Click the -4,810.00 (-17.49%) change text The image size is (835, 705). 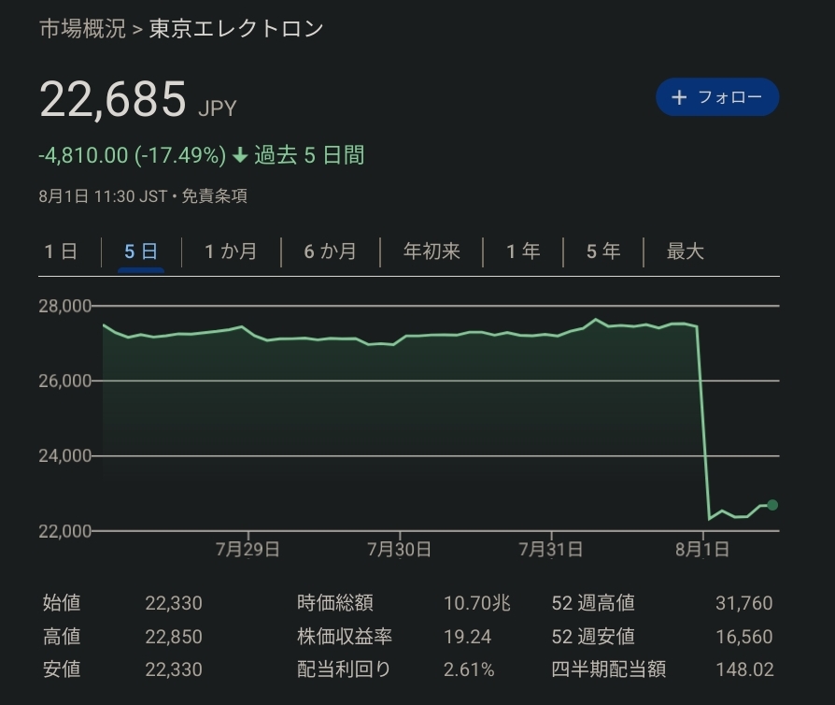point(133,155)
